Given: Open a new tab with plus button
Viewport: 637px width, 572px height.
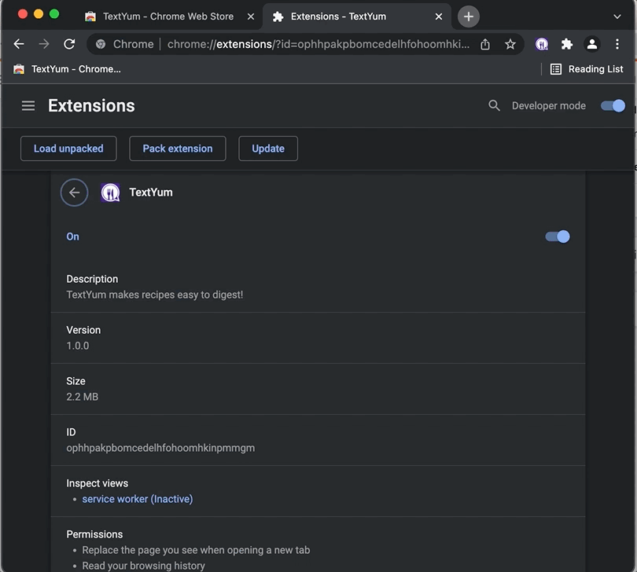Looking at the screenshot, I should [469, 16].
